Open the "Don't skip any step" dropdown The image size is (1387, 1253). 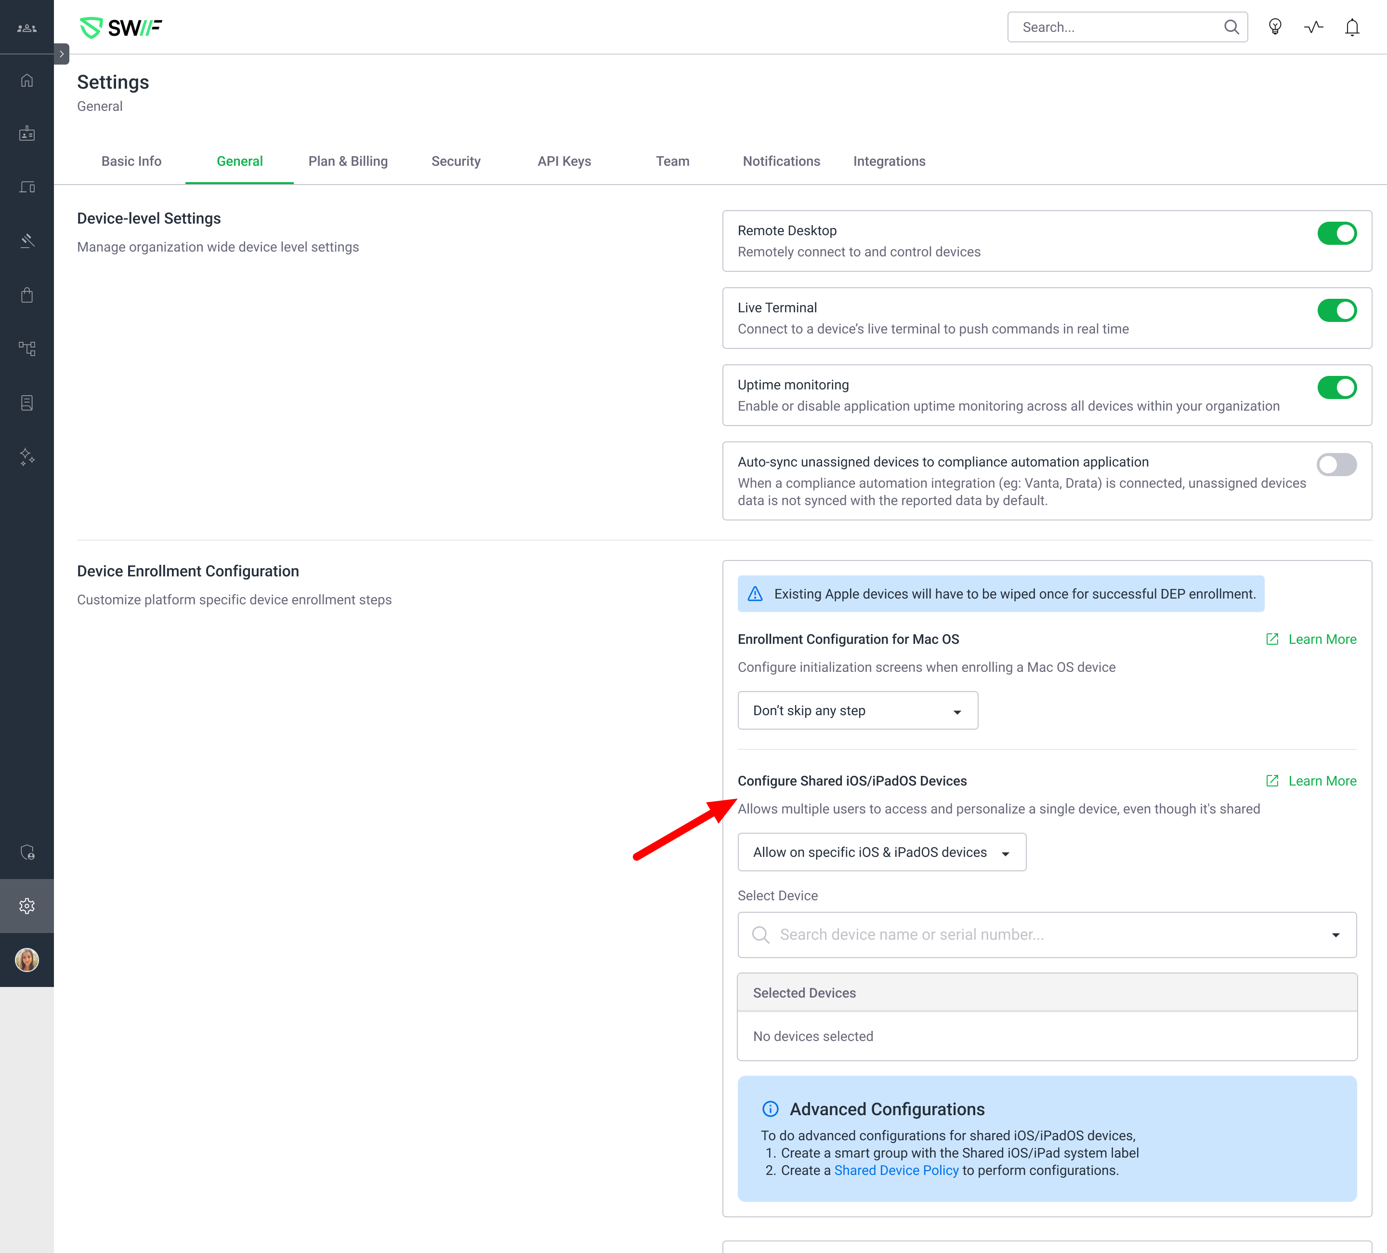pos(857,710)
